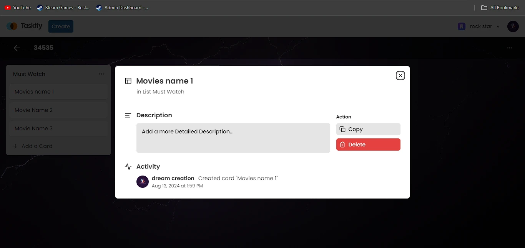The width and height of the screenshot is (525, 248).
Task: Open Admin Dashboard bookmark
Action: [x=122, y=8]
